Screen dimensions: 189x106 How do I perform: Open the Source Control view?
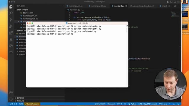pyautogui.click(x=11, y=20)
